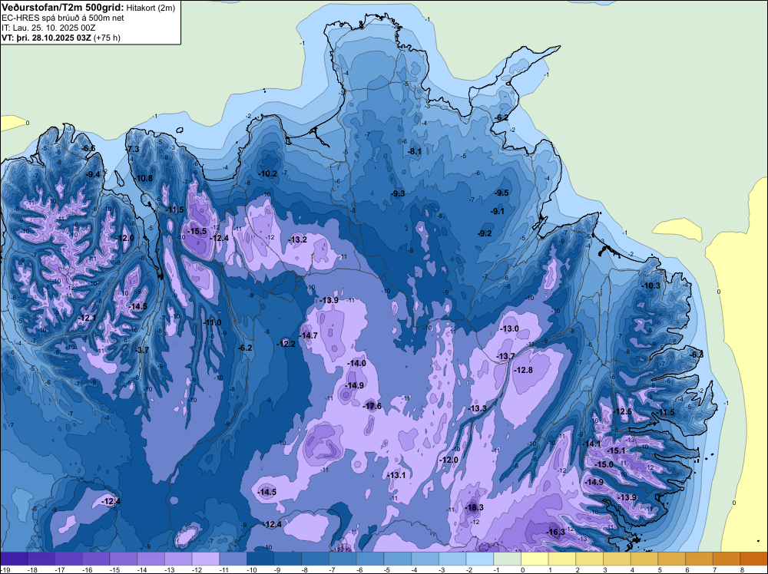768x574 pixels.
Task: Pick the legend swatch between -15 and -14
Action: click(124, 558)
